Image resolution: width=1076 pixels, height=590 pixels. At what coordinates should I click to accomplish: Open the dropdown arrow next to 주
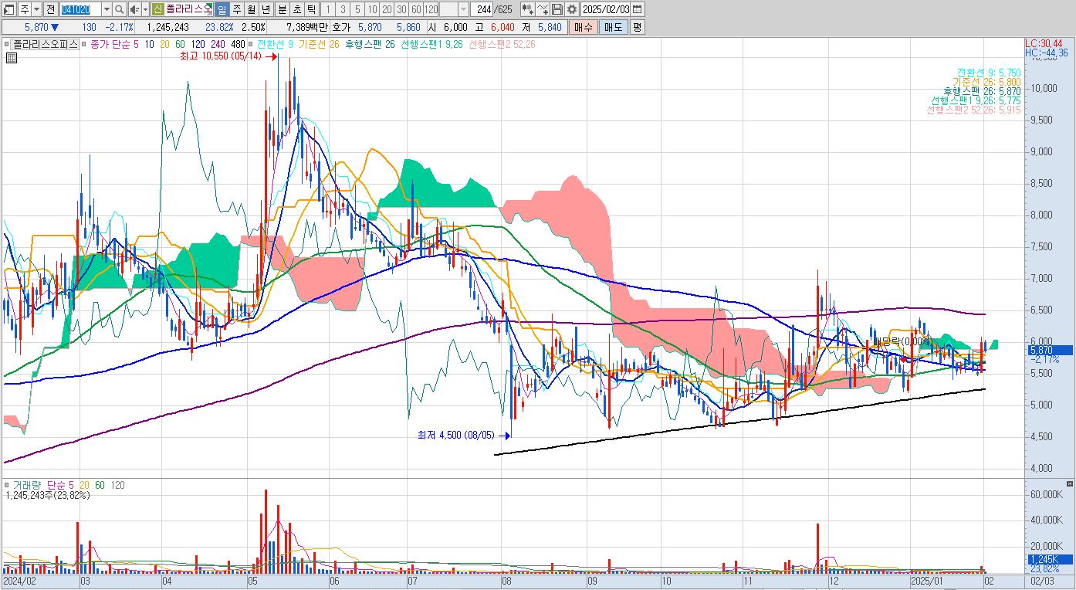coord(36,9)
